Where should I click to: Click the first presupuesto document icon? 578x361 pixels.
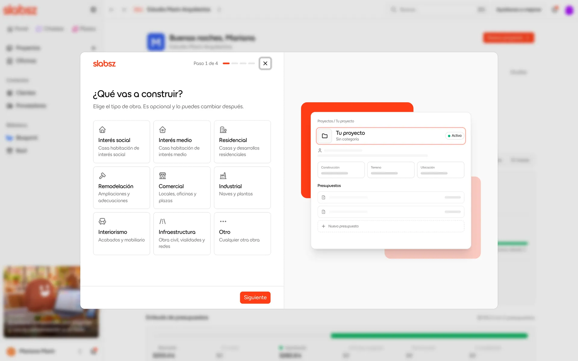pyautogui.click(x=324, y=197)
